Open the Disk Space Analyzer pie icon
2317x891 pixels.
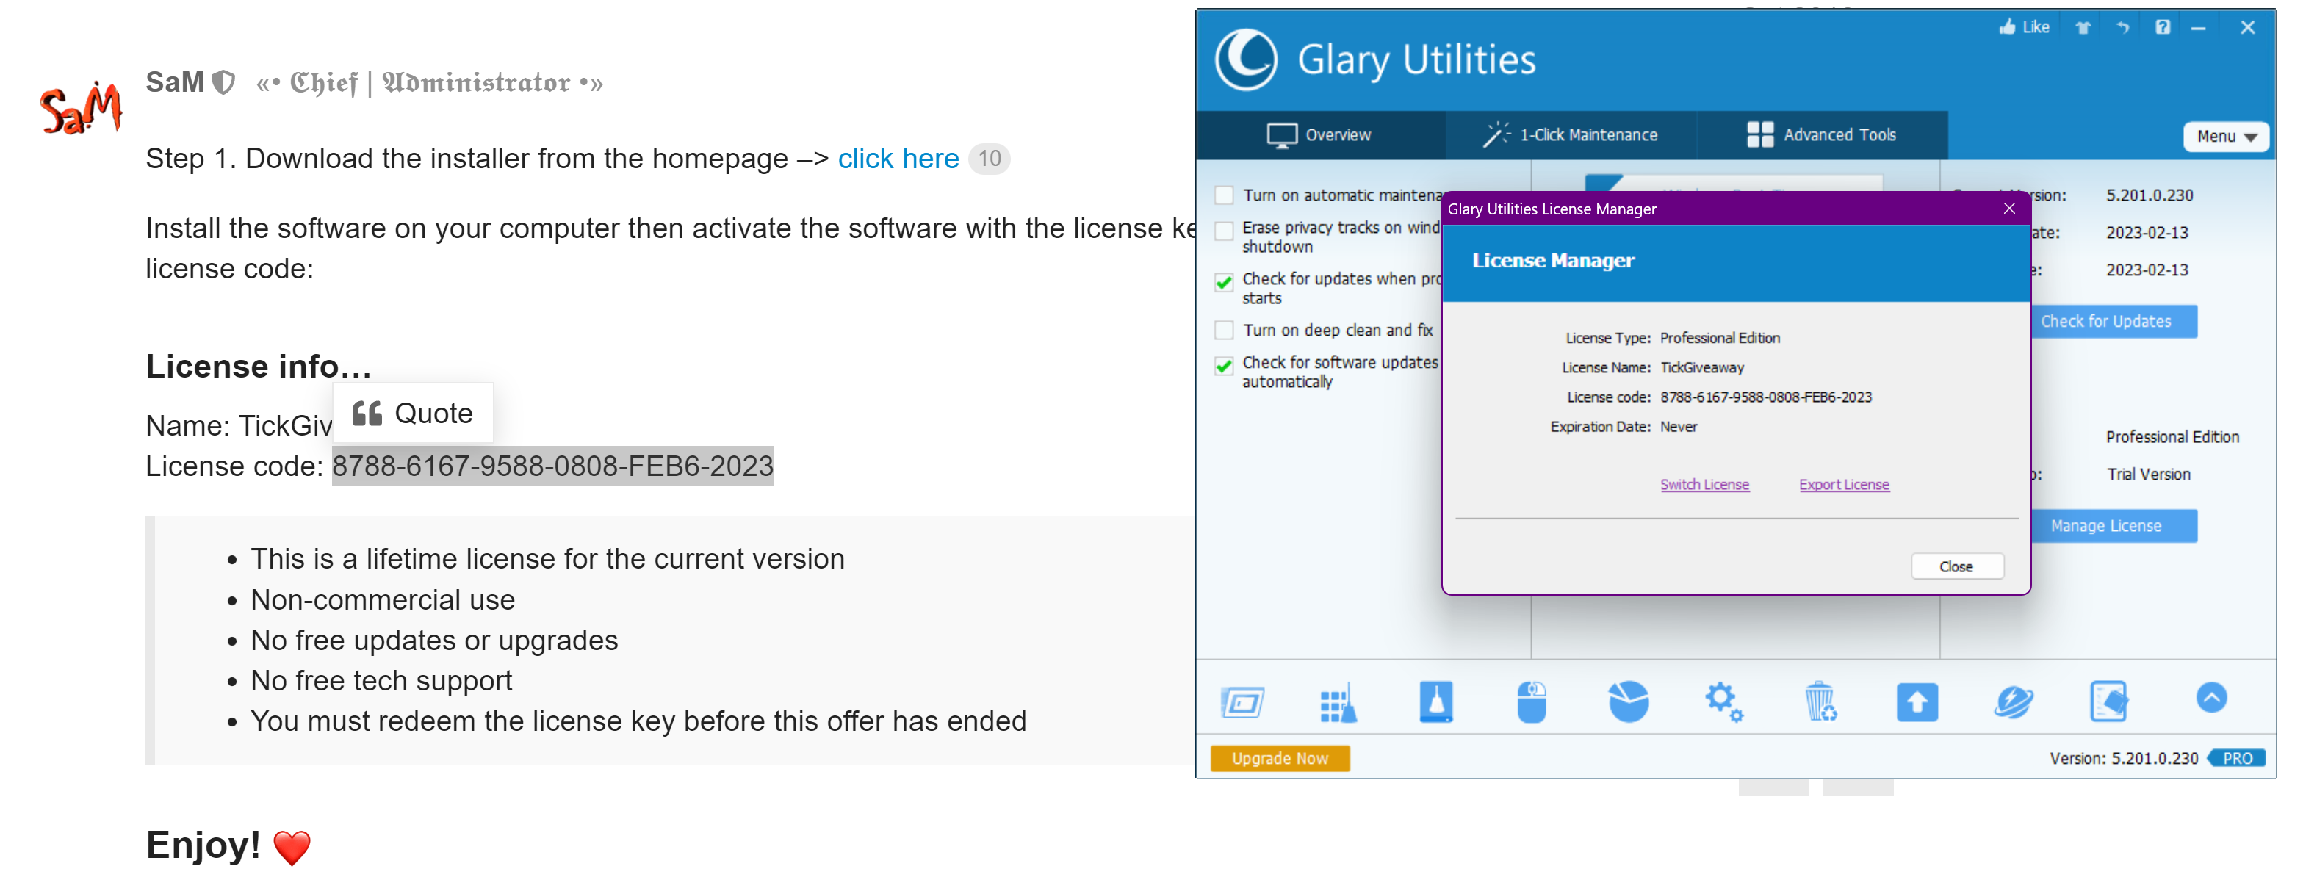[1628, 702]
